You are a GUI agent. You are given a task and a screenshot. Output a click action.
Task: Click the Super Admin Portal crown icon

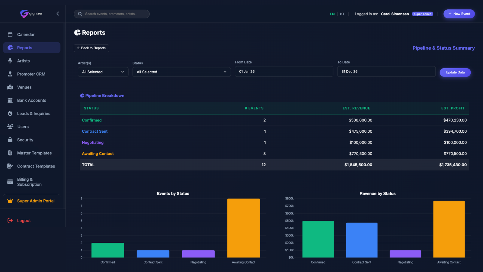10,201
